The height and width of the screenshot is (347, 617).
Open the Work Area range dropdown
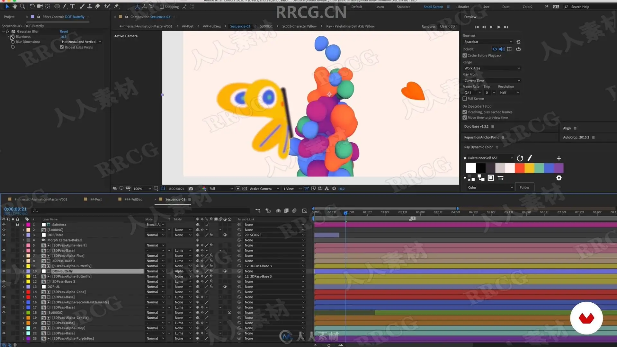tap(492, 68)
